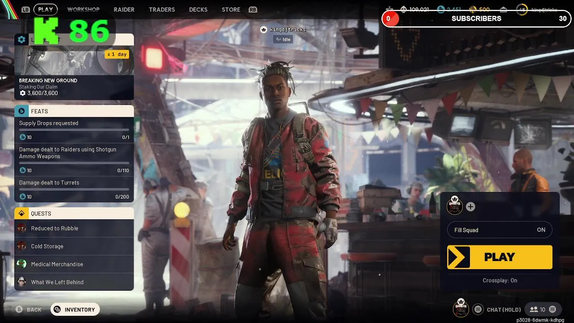Click the kingdjtricks profile name at top
The height and width of the screenshot is (323, 574).
pyautogui.click(x=544, y=10)
